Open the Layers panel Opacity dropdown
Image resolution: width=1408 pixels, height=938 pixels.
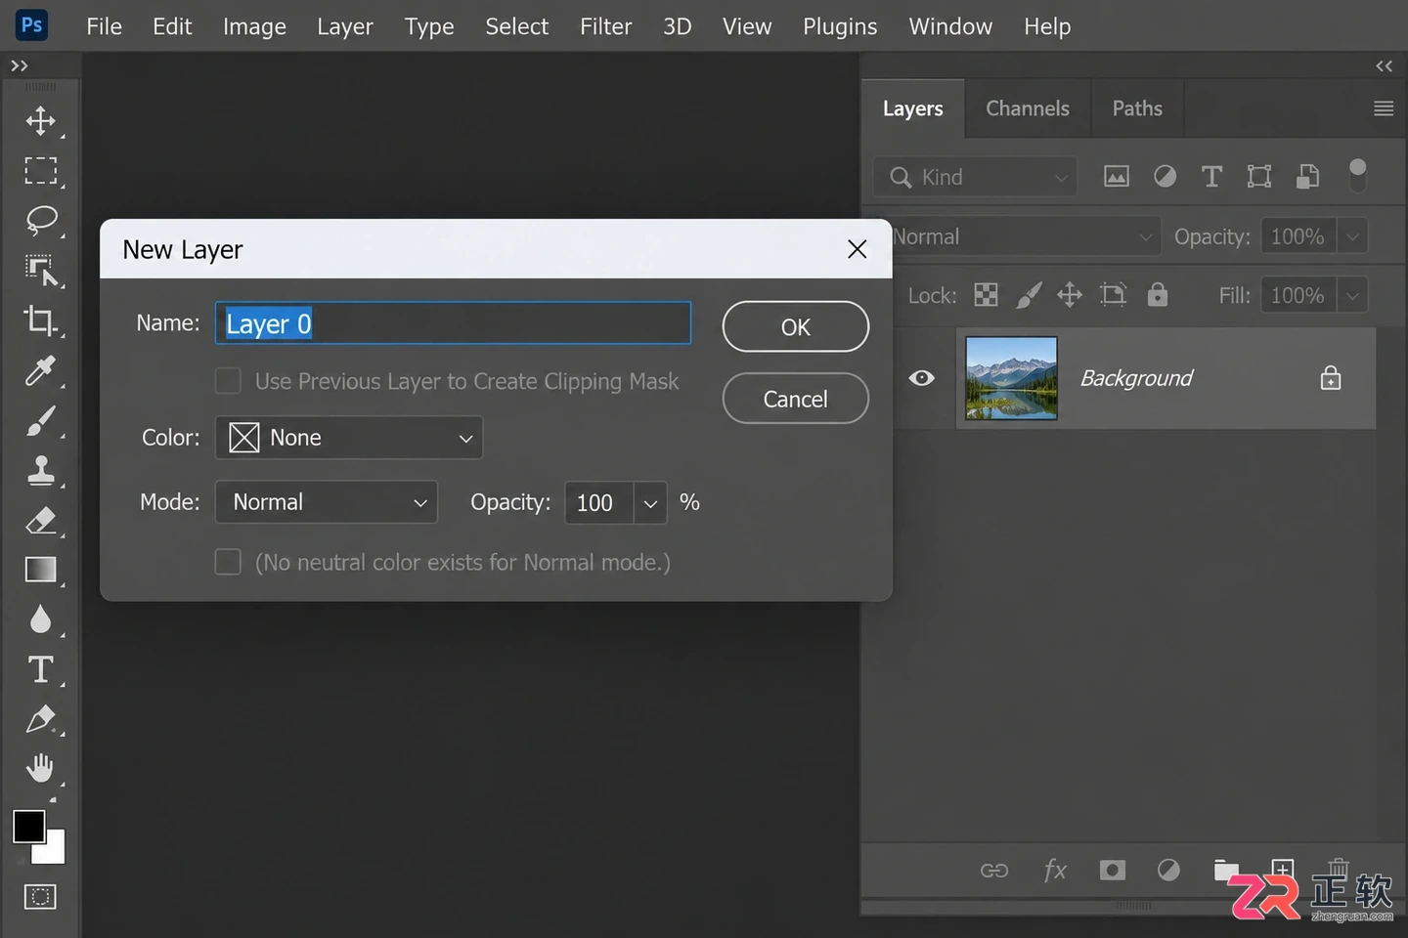(1352, 236)
